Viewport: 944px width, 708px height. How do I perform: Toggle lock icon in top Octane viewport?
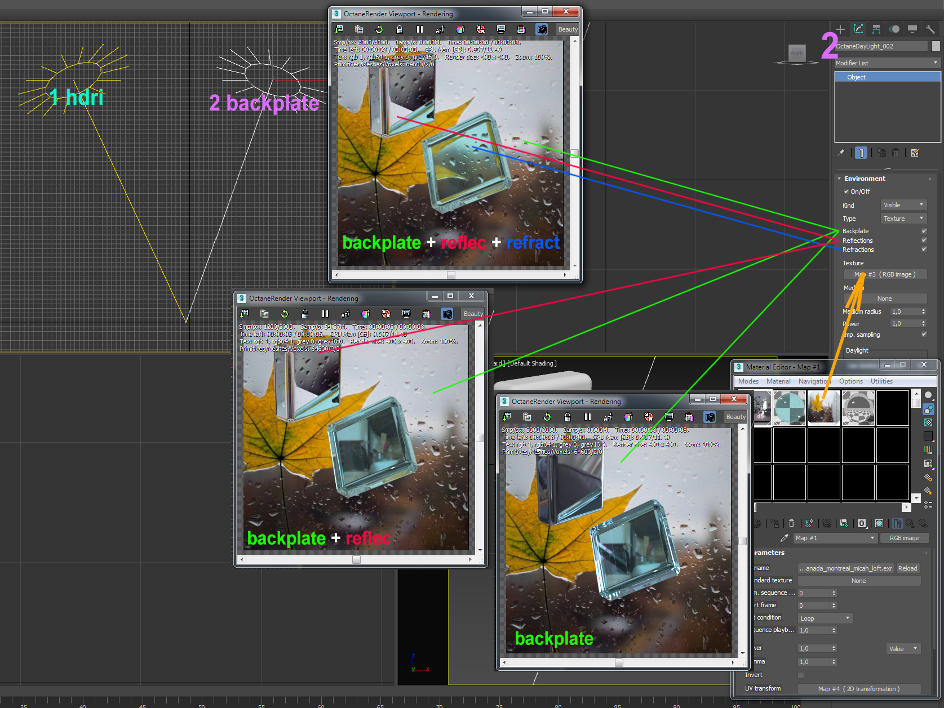click(400, 29)
